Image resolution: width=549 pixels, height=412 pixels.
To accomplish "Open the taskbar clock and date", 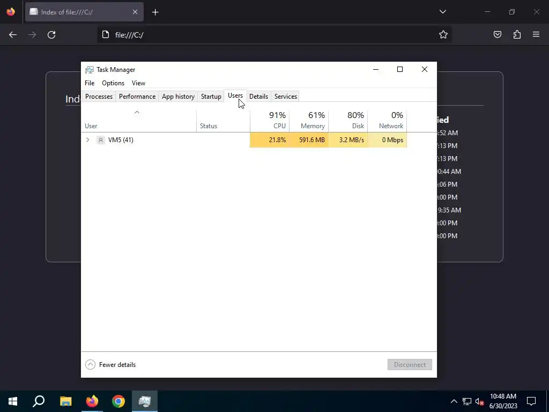I will [503, 401].
